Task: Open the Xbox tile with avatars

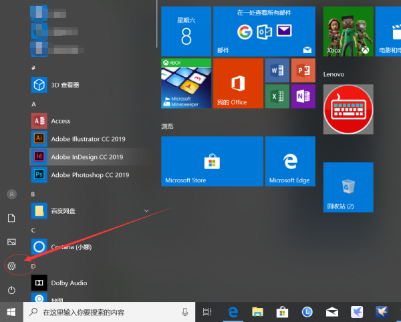Action: (x=348, y=31)
